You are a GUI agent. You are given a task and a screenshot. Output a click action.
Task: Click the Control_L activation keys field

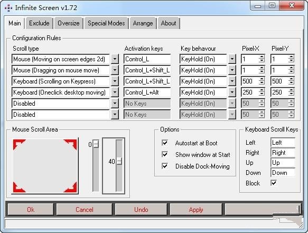147,59
